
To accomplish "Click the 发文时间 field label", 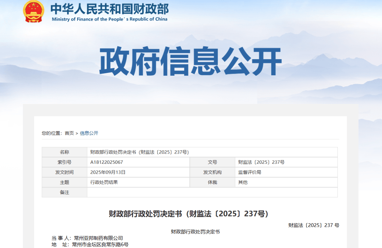I will pyautogui.click(x=64, y=172).
